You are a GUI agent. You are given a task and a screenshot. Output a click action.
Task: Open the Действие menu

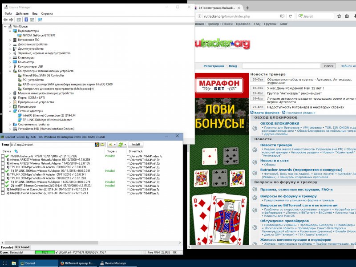(x=22, y=14)
